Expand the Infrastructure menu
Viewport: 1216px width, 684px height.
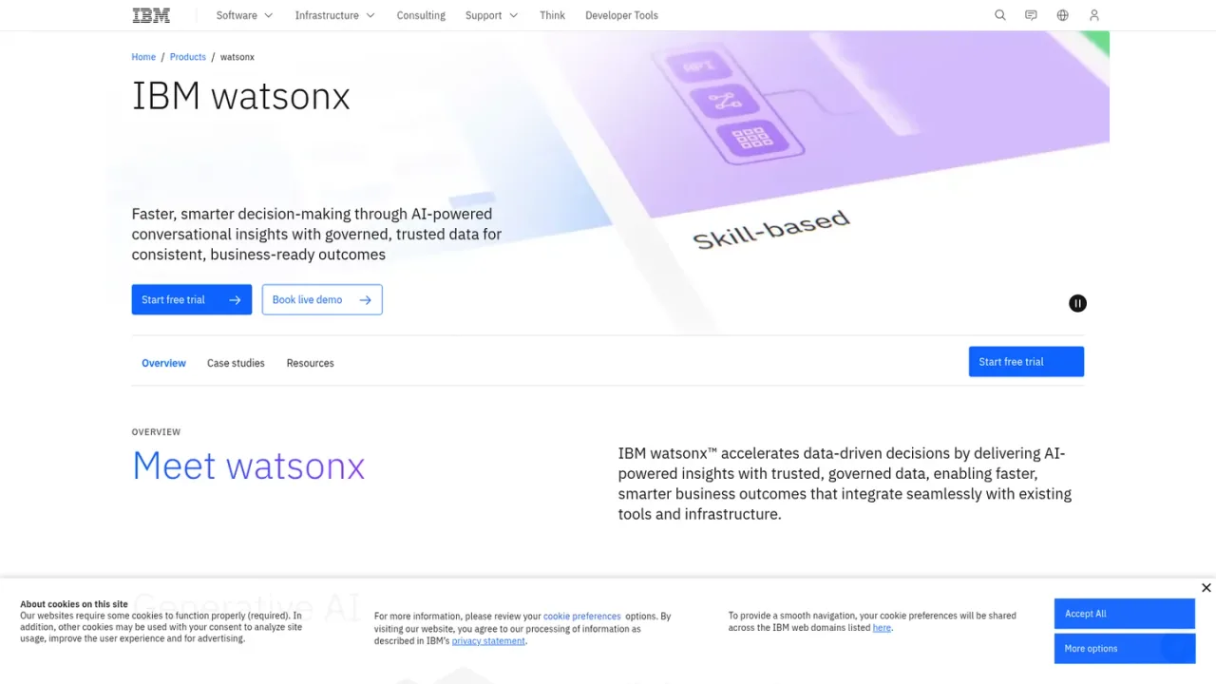[334, 15]
